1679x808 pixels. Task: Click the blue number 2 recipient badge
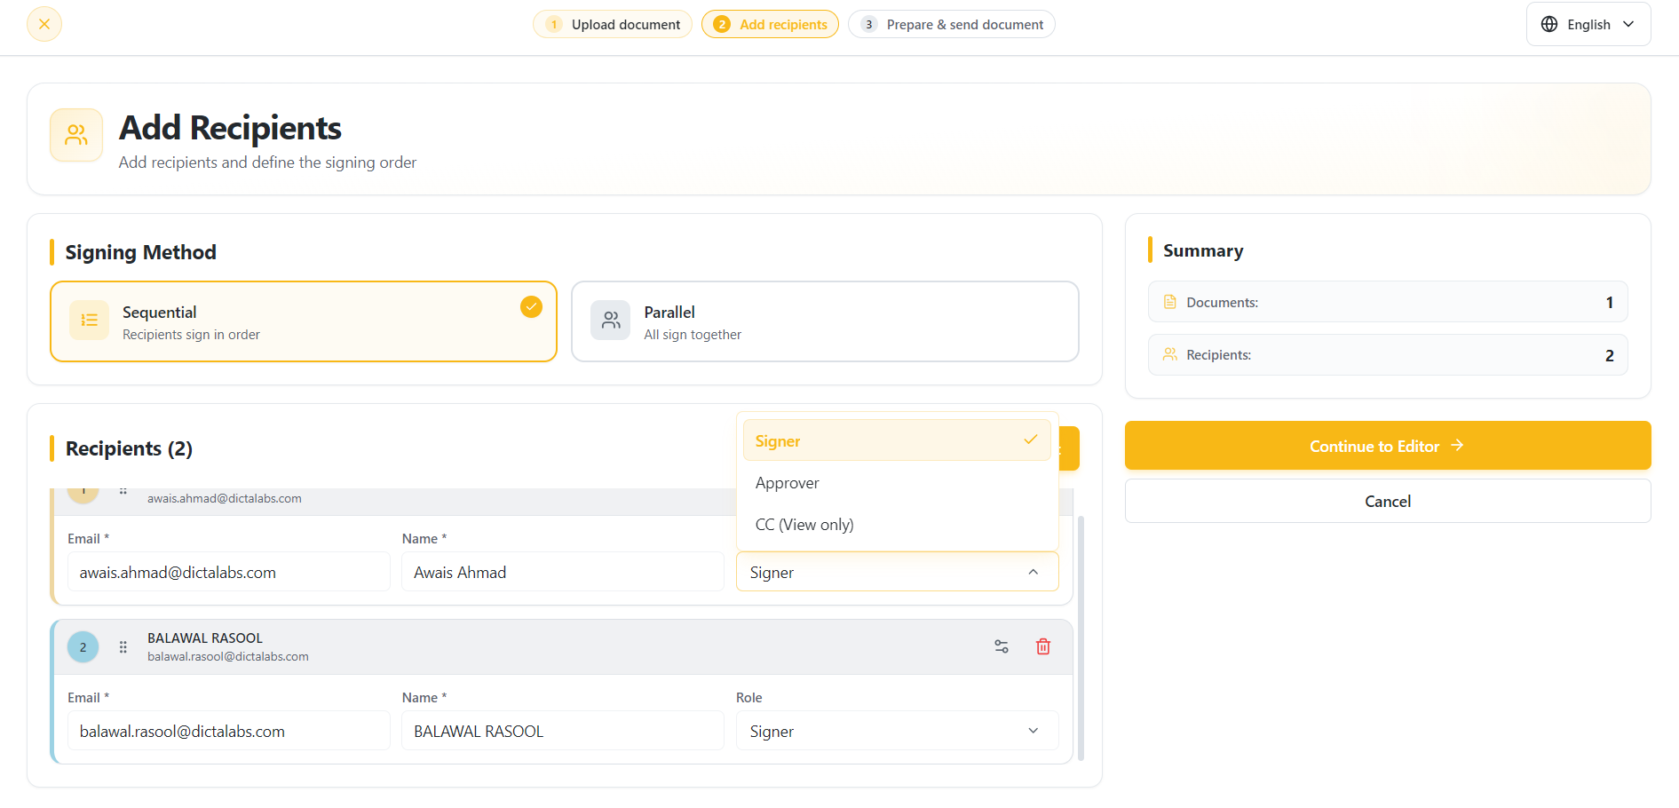(x=83, y=647)
